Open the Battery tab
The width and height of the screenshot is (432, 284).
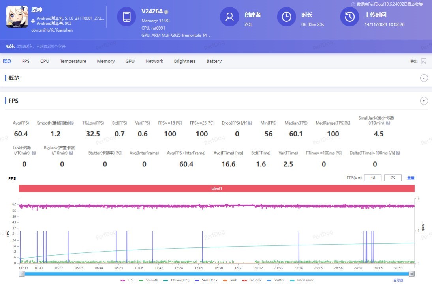(214, 61)
